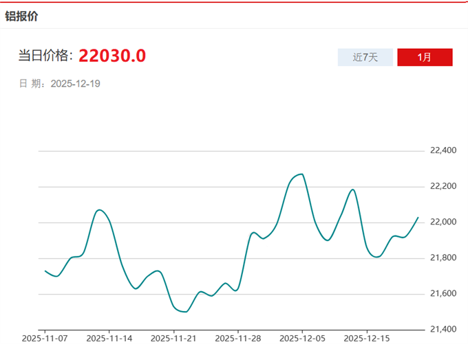Click the 2025-11-07 x-axis label

[x=44, y=338]
